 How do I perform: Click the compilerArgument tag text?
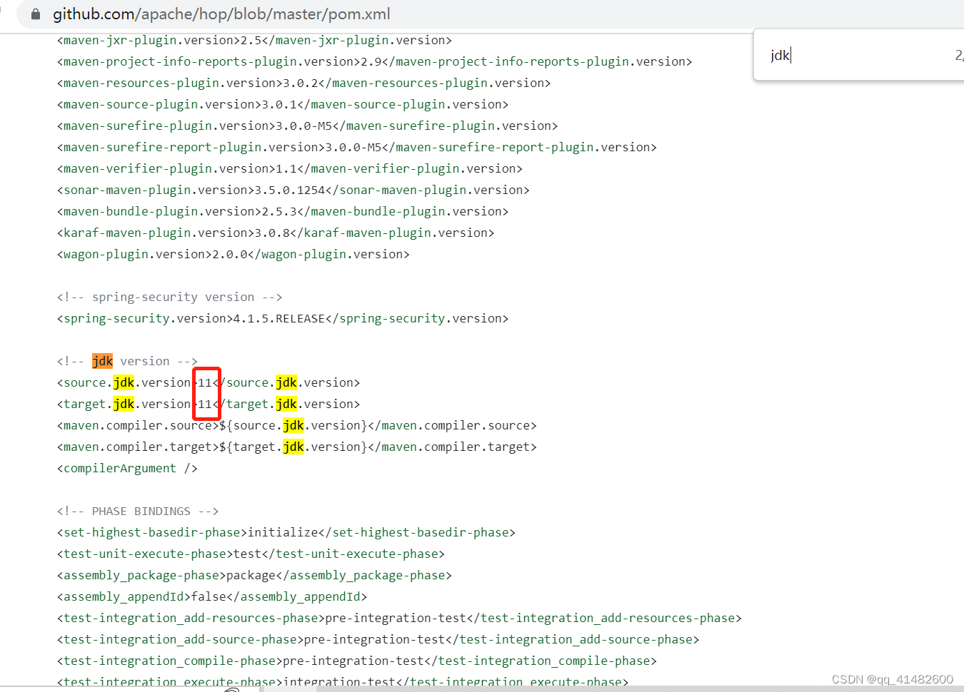click(x=116, y=468)
